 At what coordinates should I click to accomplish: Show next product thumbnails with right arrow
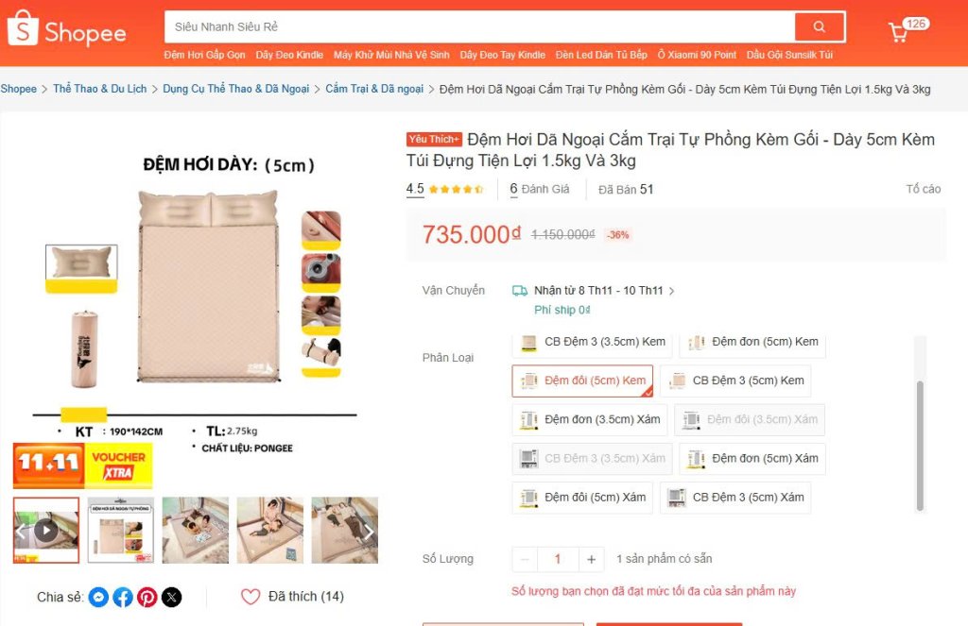(x=369, y=531)
